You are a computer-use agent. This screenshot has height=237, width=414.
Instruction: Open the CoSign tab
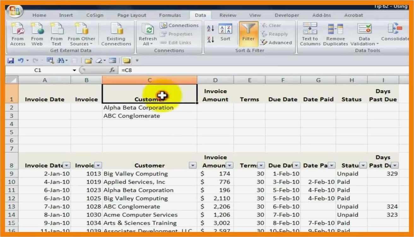coord(95,15)
